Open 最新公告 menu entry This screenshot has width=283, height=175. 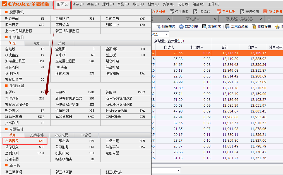[126, 19]
